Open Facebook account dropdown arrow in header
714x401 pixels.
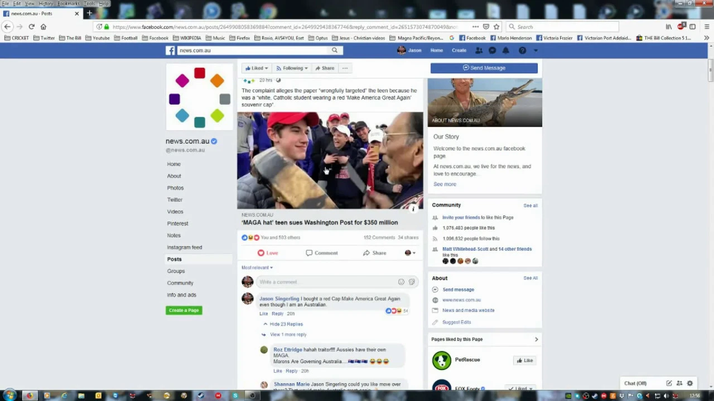pyautogui.click(x=535, y=51)
